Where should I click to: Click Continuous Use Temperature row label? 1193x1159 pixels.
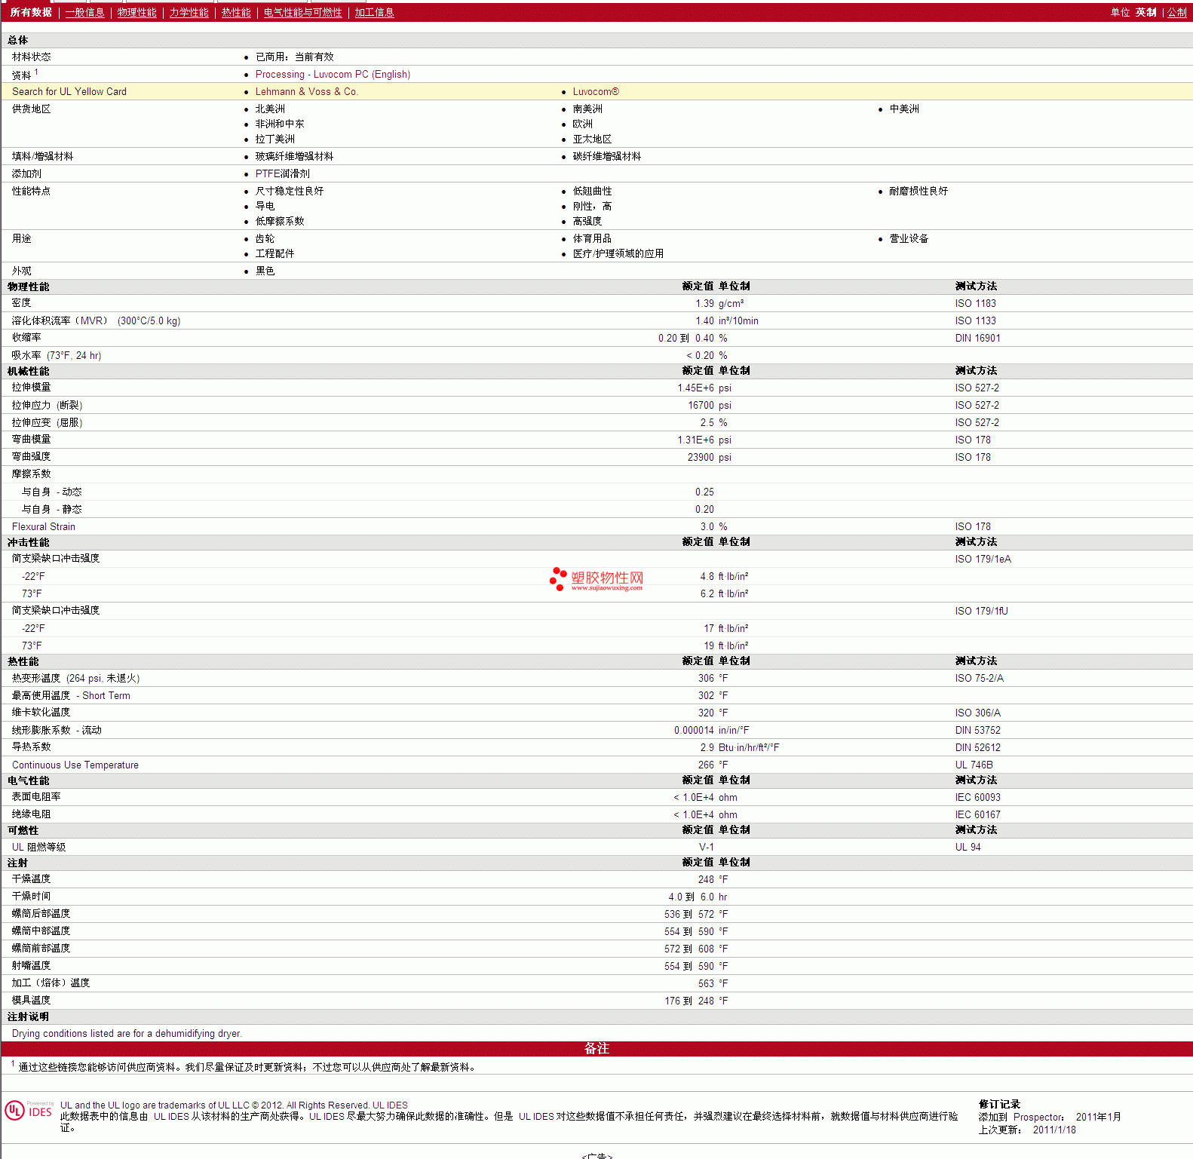pyautogui.click(x=75, y=765)
